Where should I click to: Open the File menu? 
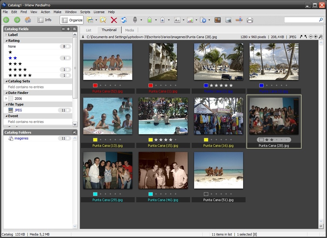[x=5, y=12]
